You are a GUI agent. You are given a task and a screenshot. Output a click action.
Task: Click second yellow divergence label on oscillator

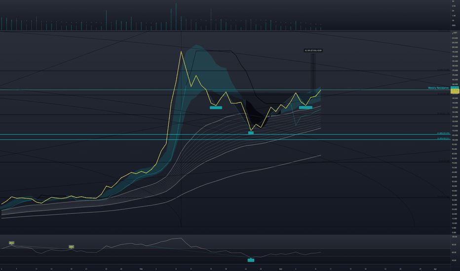click(x=71, y=247)
